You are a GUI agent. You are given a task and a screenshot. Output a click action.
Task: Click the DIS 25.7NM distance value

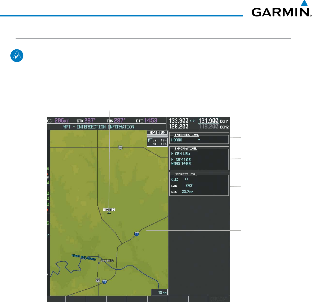pos(187,192)
